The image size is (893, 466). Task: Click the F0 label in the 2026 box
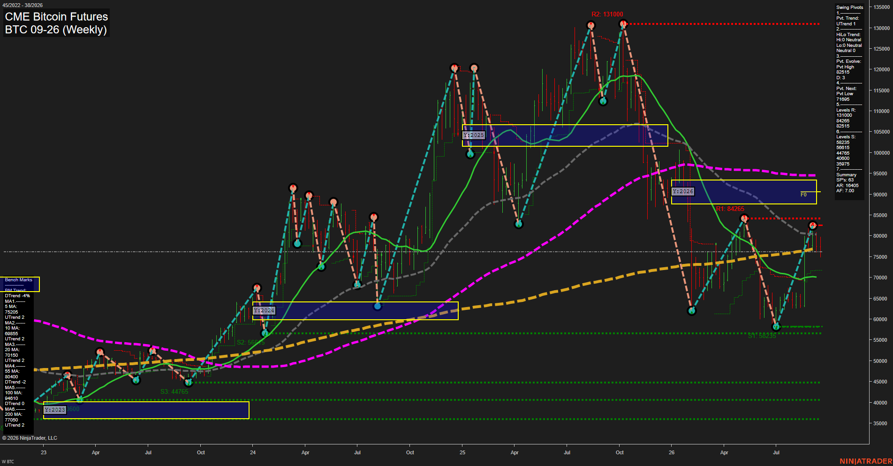803,195
